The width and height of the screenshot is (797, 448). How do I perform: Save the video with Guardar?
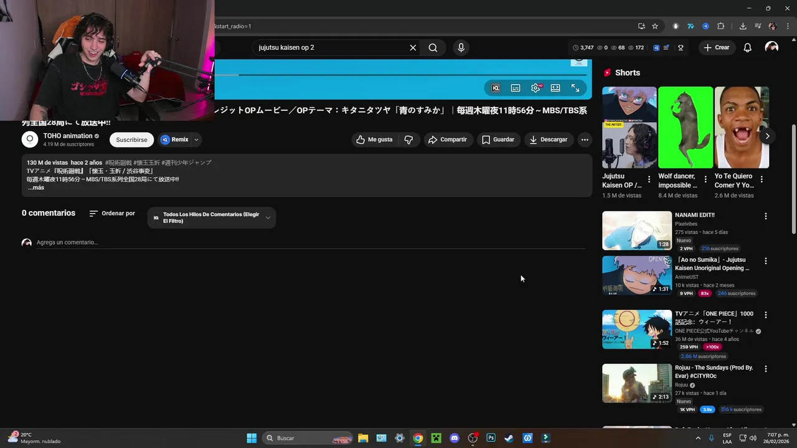(x=498, y=140)
